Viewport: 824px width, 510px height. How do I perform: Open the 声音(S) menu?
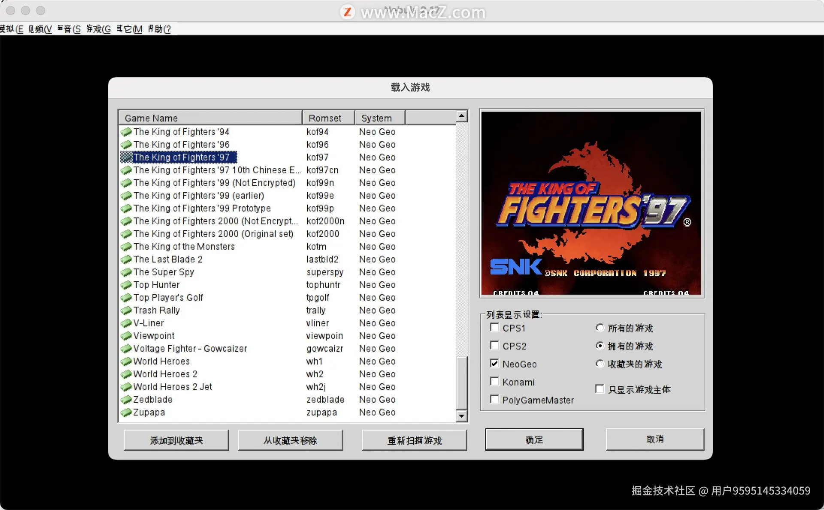click(x=69, y=29)
